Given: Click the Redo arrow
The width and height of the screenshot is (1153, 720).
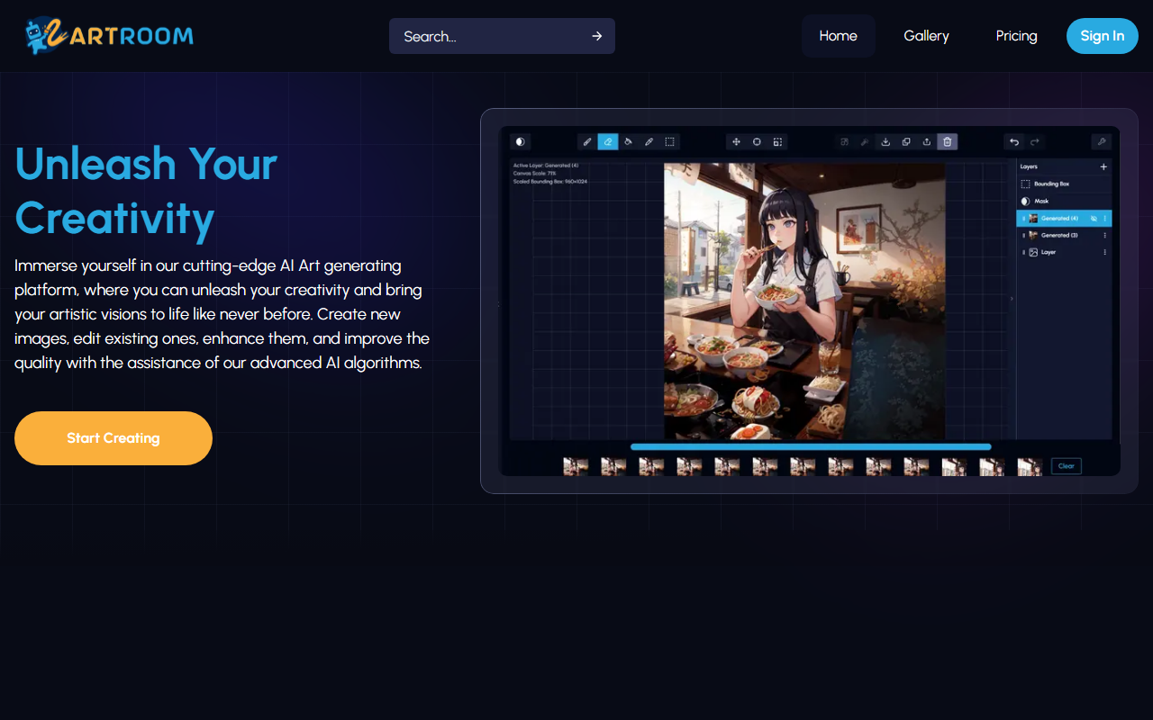Looking at the screenshot, I should click(x=1035, y=141).
